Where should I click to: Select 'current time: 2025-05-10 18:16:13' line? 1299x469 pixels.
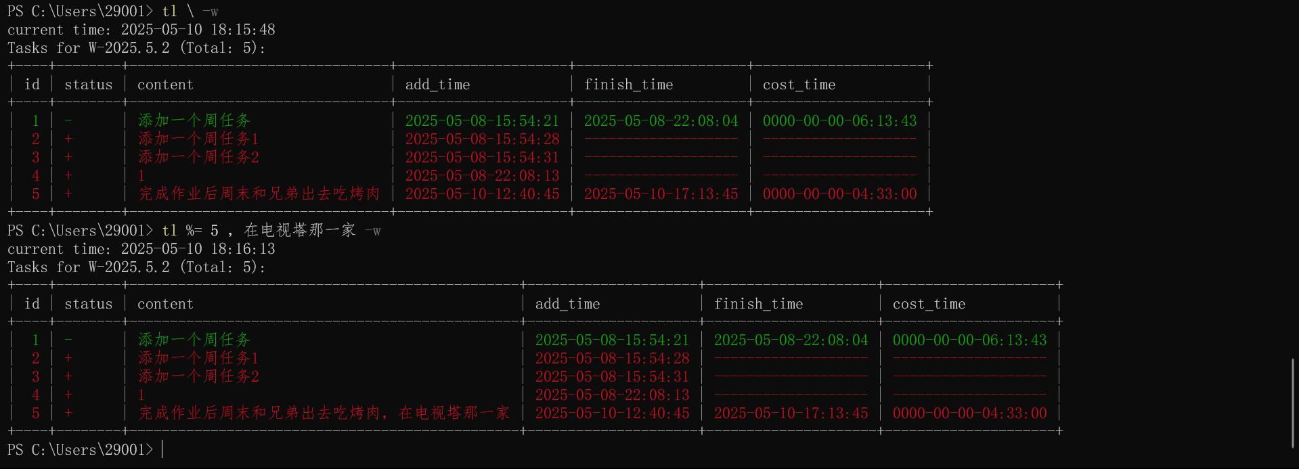click(x=141, y=249)
